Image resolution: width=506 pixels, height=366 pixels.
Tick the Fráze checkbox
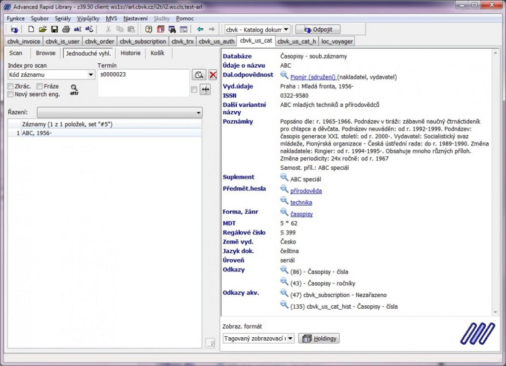[40, 87]
